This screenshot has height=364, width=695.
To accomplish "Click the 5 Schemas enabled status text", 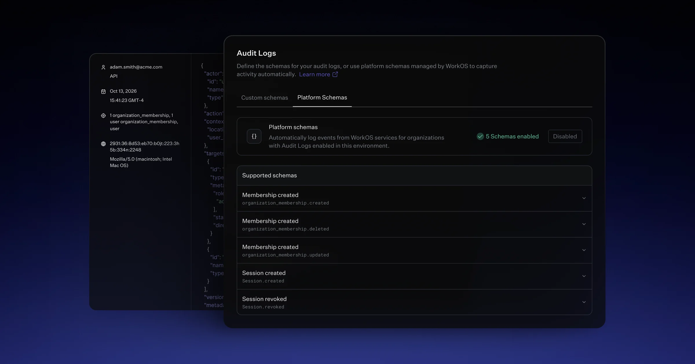I will point(512,136).
